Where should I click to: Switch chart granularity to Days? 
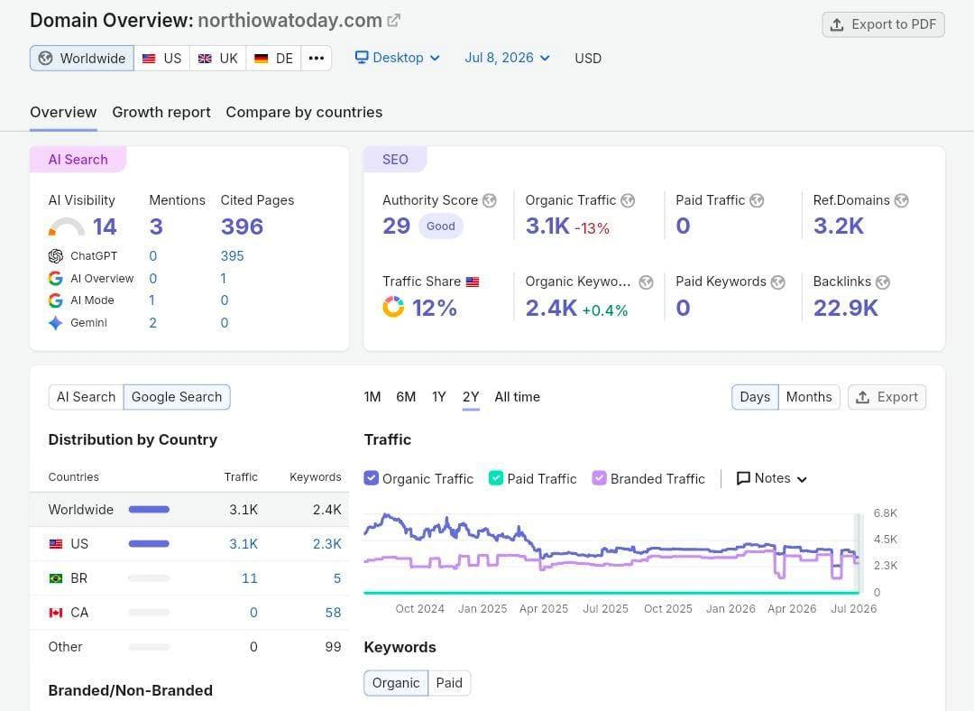click(755, 397)
